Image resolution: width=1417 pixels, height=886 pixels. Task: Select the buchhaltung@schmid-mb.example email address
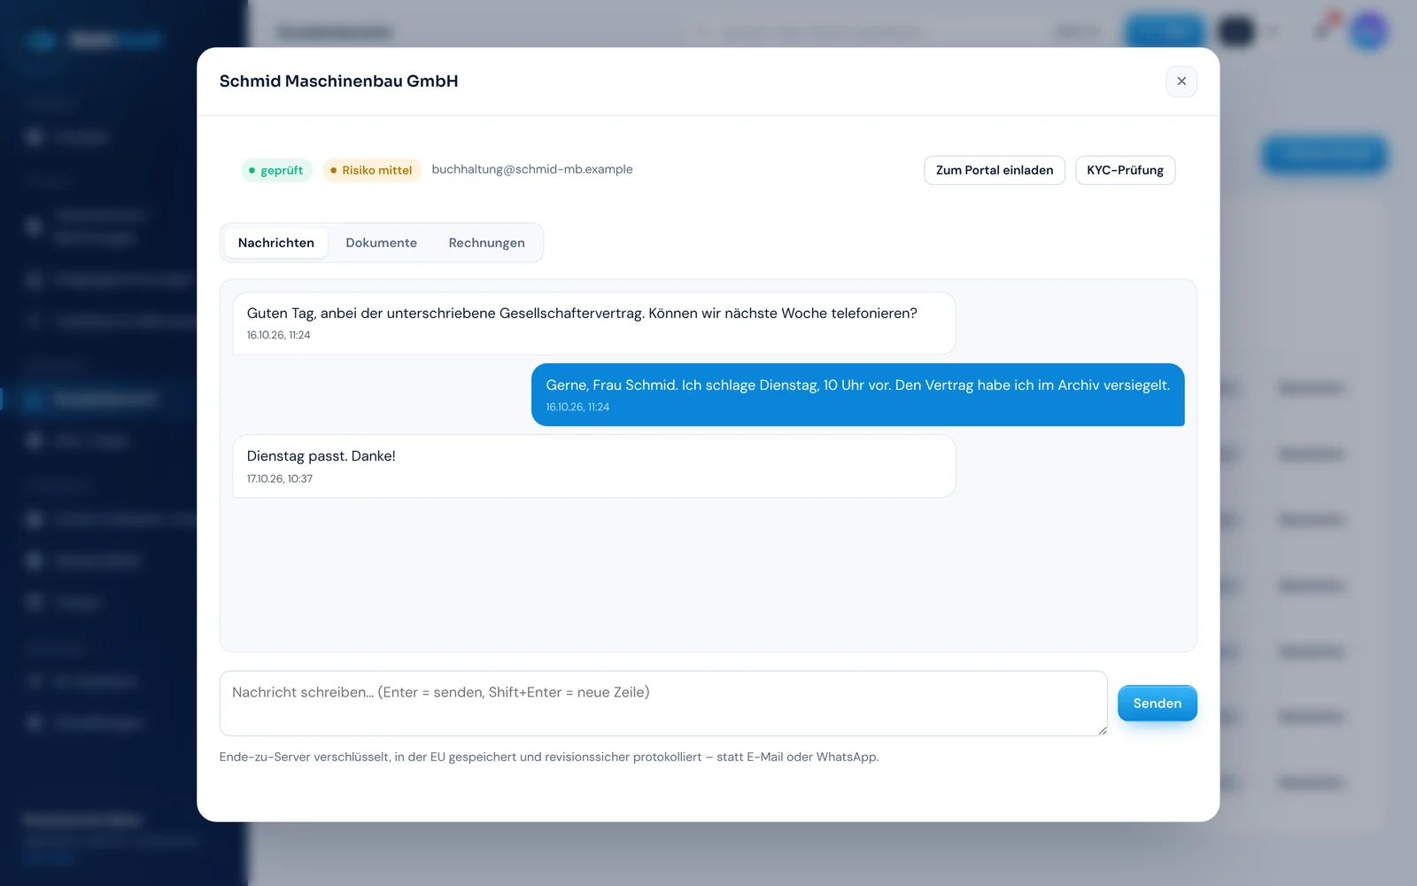pos(532,169)
